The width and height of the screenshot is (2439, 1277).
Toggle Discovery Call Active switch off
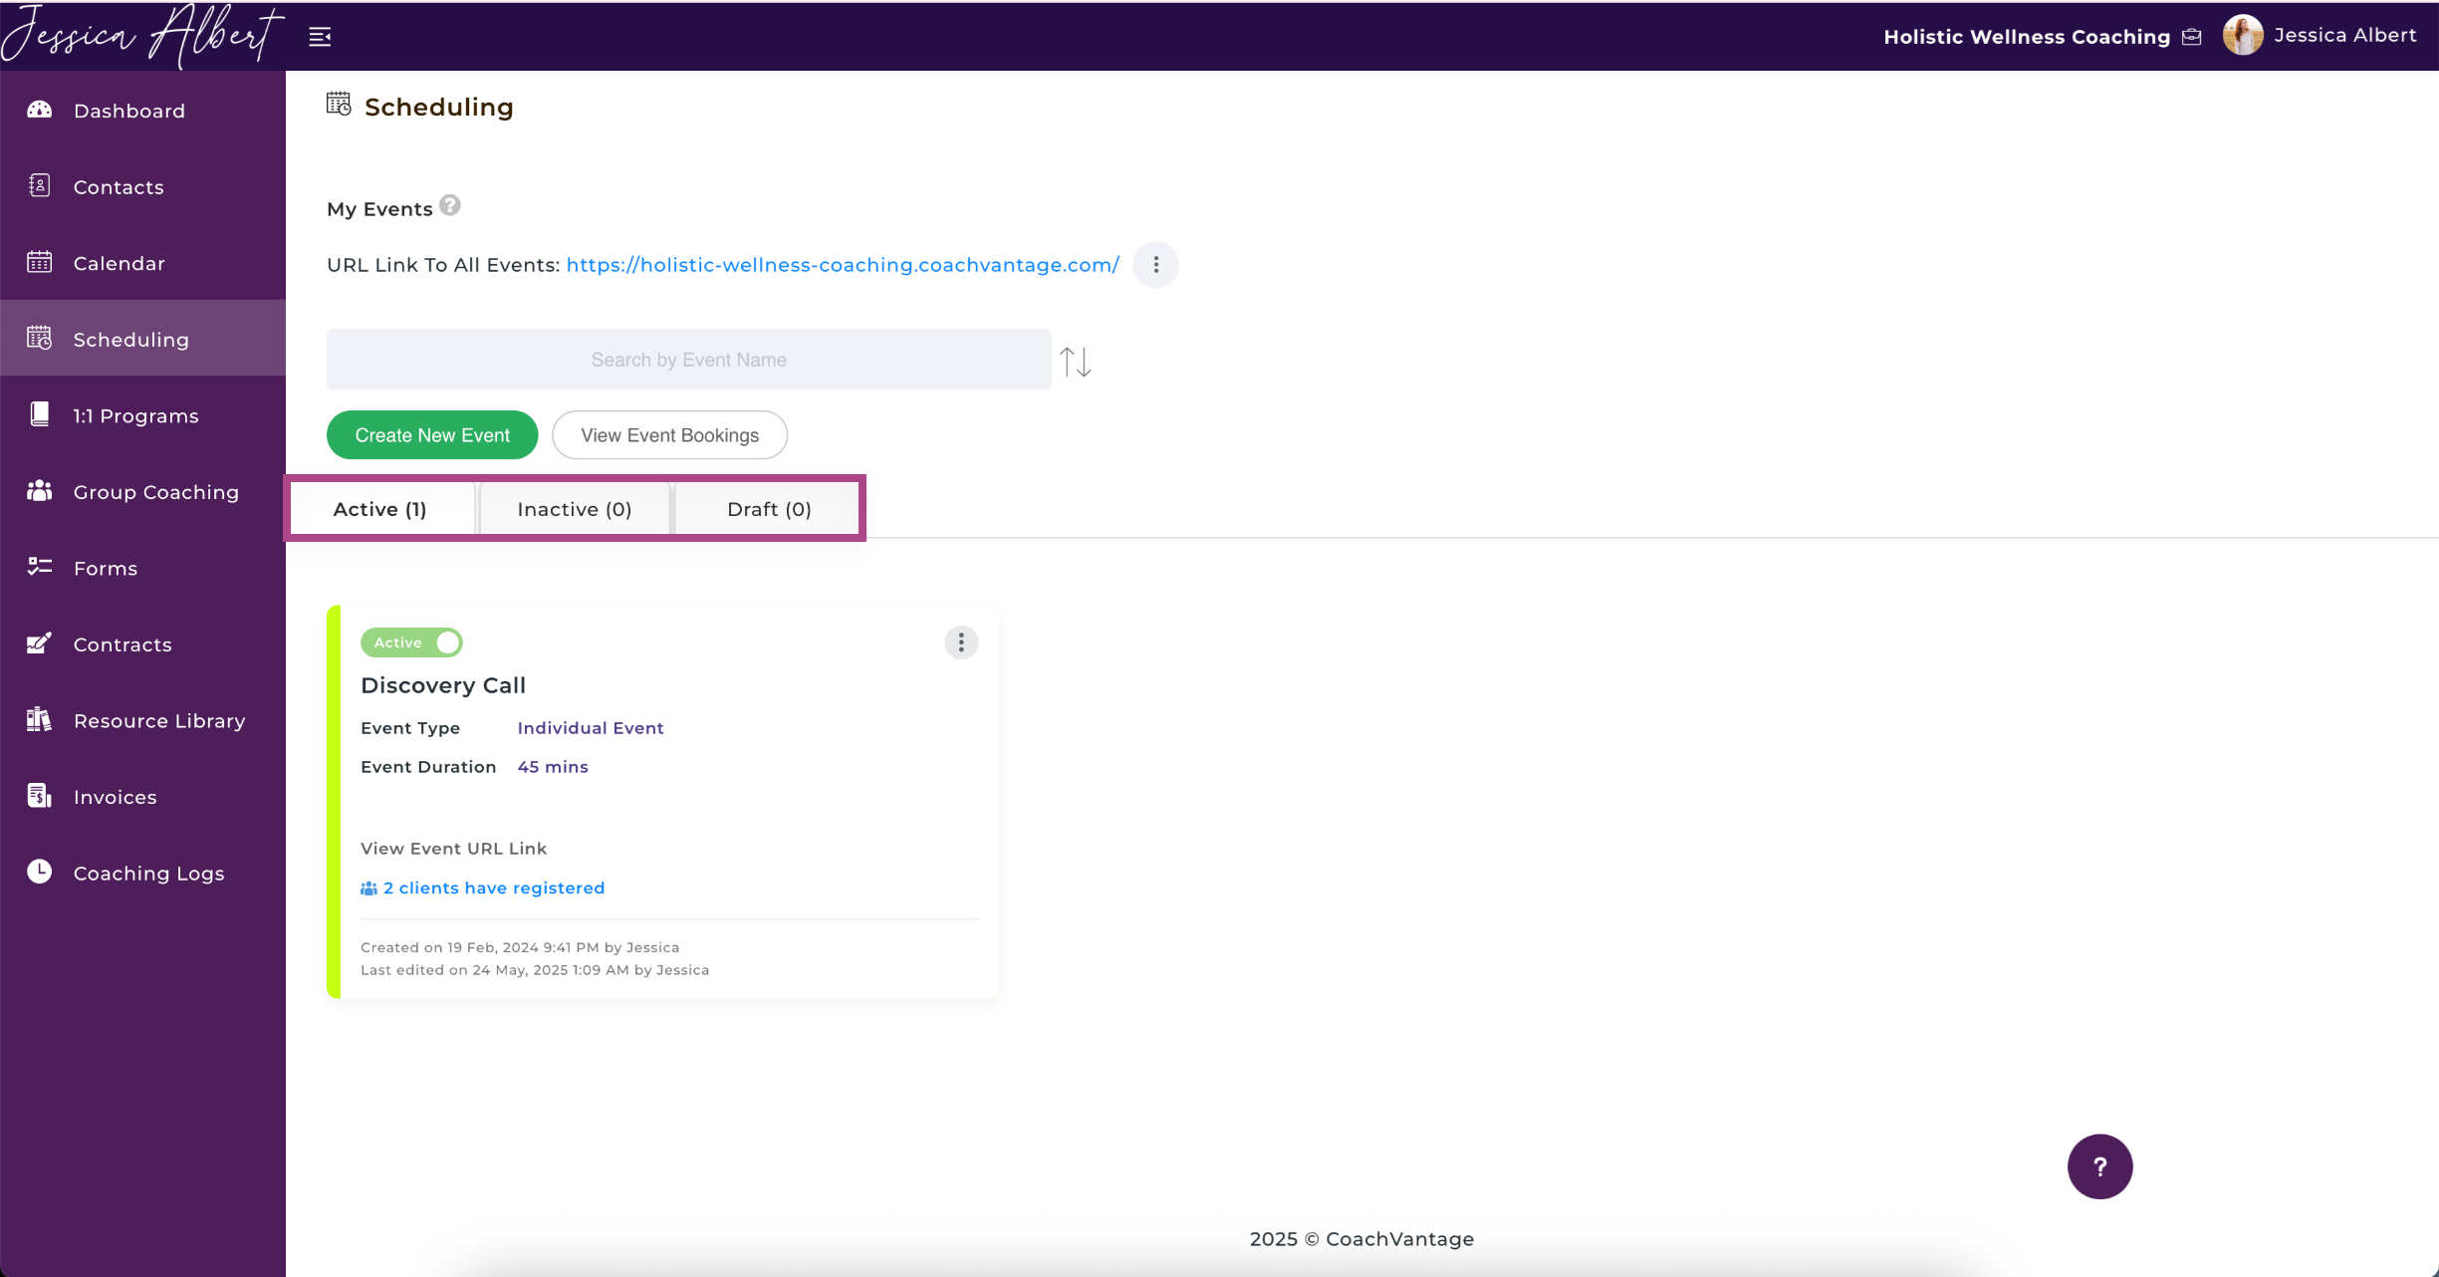tap(411, 642)
